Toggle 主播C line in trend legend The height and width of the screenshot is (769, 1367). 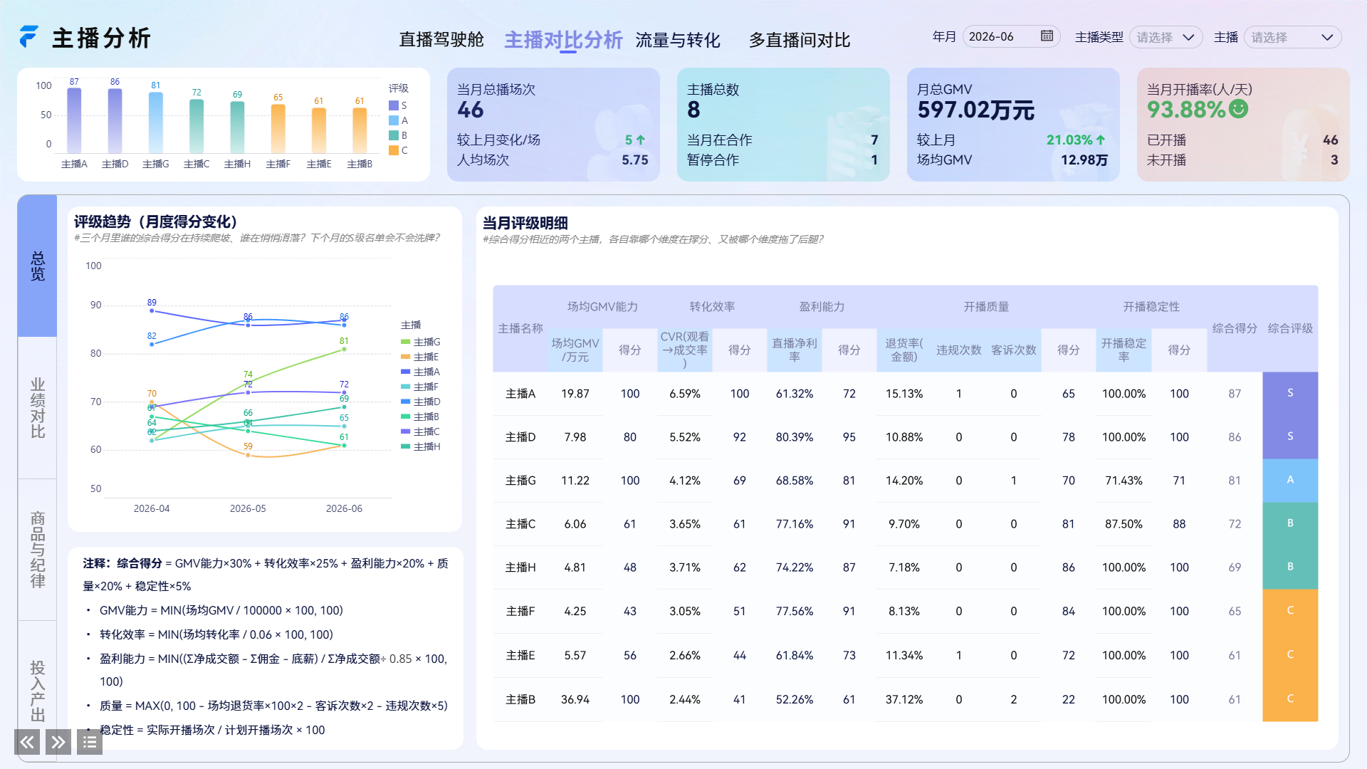pyautogui.click(x=421, y=431)
